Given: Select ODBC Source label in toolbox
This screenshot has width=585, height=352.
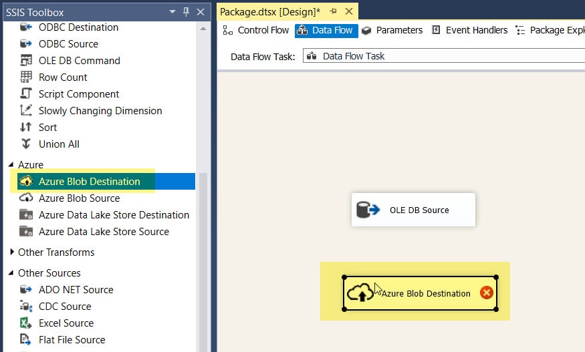Looking at the screenshot, I should [x=68, y=44].
